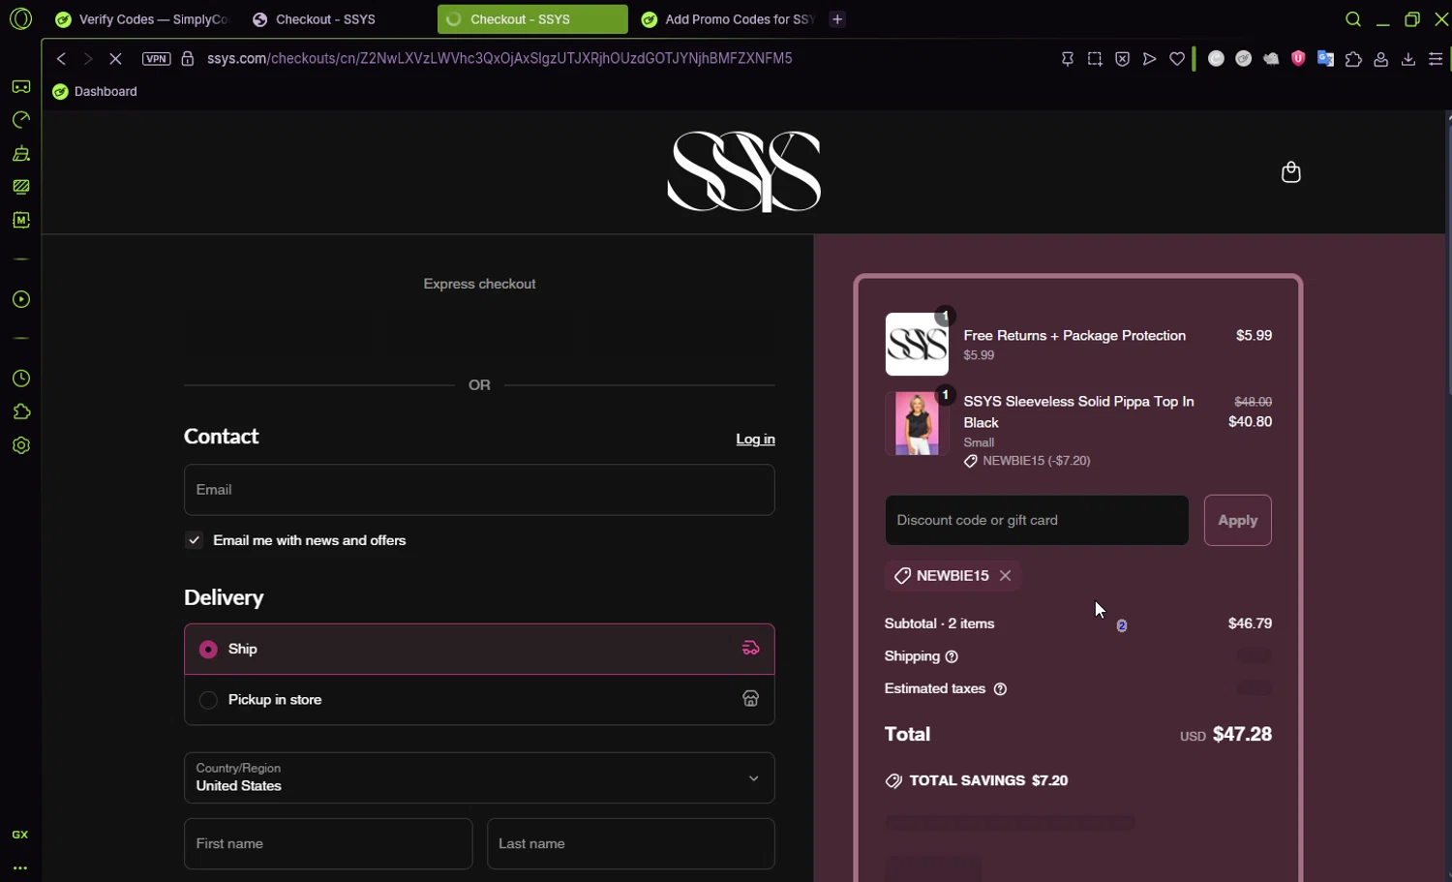The height and width of the screenshot is (882, 1452).
Task: Open the Country/Region dropdown
Action: pyautogui.click(x=479, y=777)
